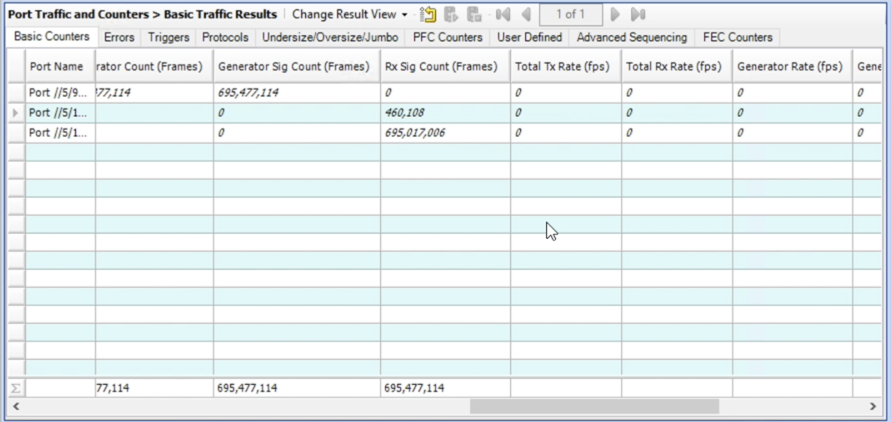
Task: Open the User Defined tab
Action: pyautogui.click(x=530, y=37)
